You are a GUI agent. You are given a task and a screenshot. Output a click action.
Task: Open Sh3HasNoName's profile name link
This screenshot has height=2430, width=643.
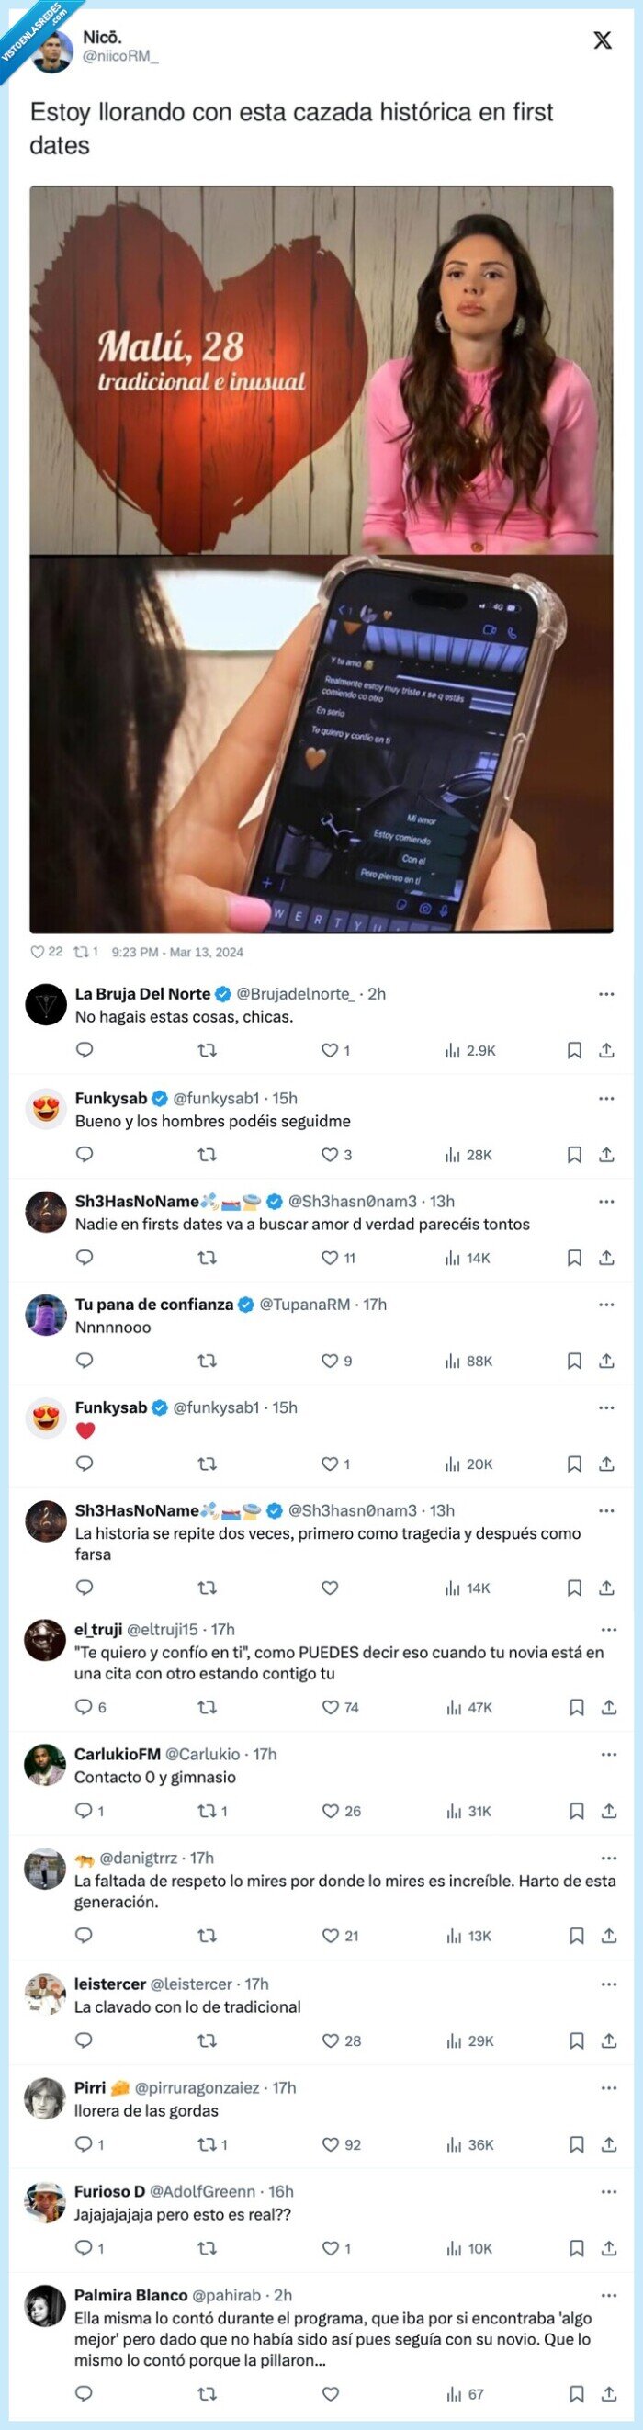tap(137, 1201)
